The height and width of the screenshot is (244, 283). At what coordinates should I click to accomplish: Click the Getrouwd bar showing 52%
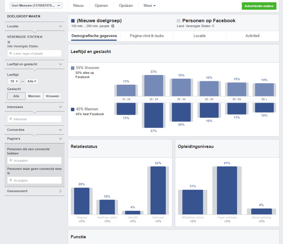[x=158, y=190]
